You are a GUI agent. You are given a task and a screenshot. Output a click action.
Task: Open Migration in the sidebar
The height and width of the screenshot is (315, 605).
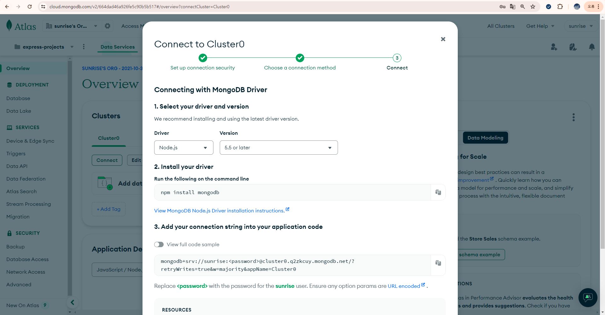(x=18, y=217)
